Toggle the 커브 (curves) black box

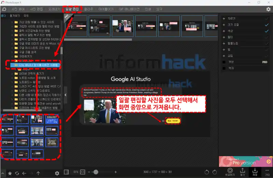[224, 62]
